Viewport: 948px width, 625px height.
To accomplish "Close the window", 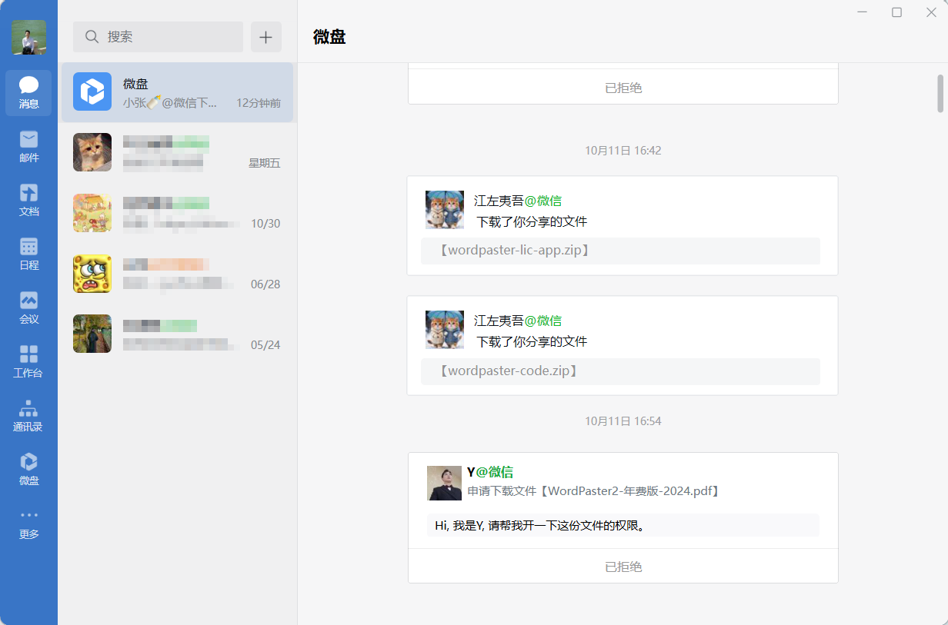I will point(931,12).
